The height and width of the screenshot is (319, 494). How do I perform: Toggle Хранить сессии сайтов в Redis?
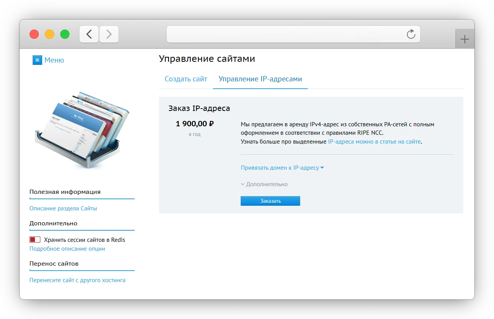click(35, 239)
